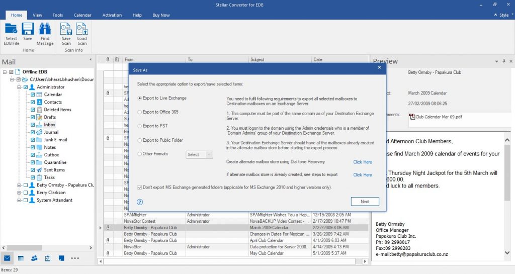Collapse the C:\Users EDB file node
Viewport: 515px width, 274px height.
point(12,79)
